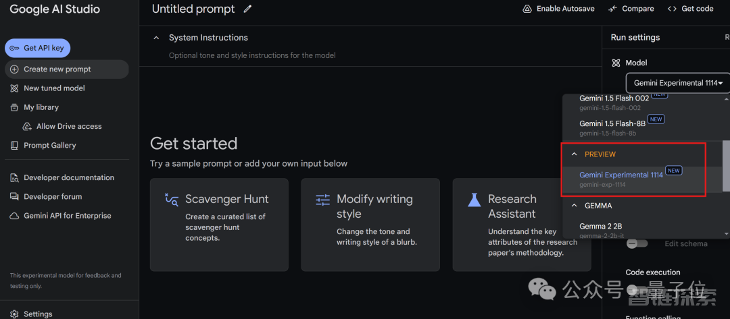Image resolution: width=730 pixels, height=319 pixels.
Task: Click the Settings gear icon in sidebar
Action: pos(14,314)
